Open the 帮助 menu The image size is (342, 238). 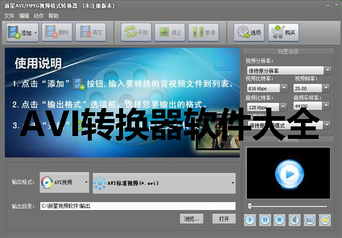click(54, 16)
